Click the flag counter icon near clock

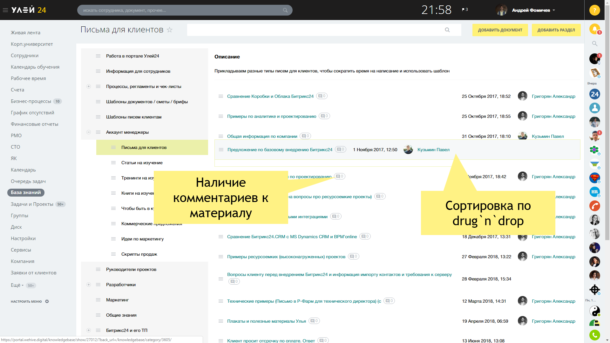pyautogui.click(x=465, y=10)
